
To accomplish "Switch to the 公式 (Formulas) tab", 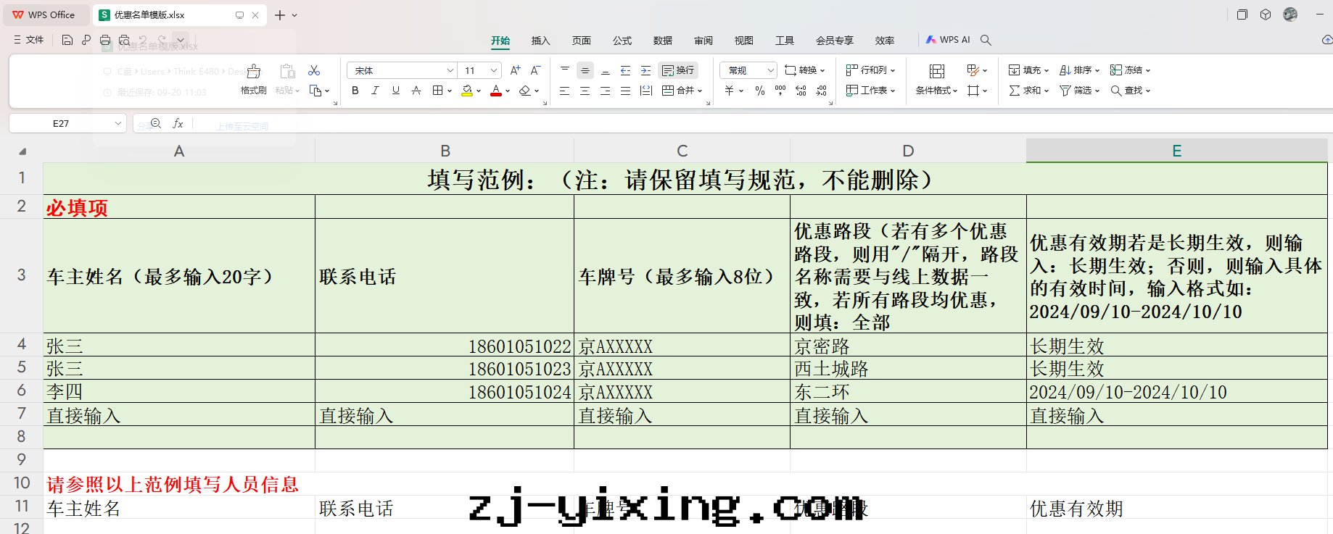I will pyautogui.click(x=622, y=41).
